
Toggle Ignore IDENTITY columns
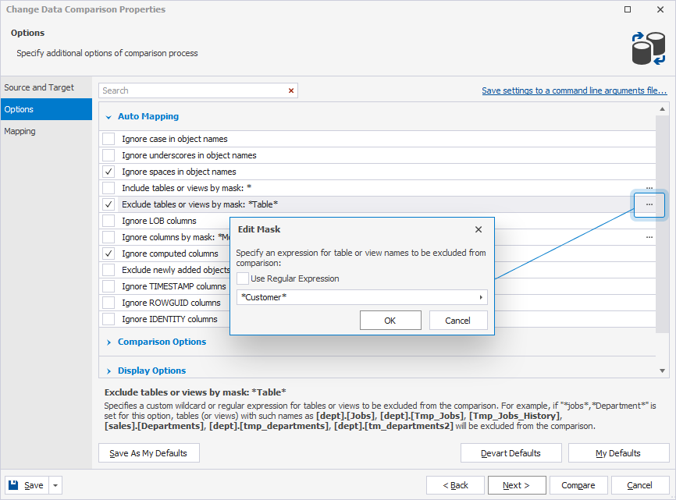pos(107,318)
